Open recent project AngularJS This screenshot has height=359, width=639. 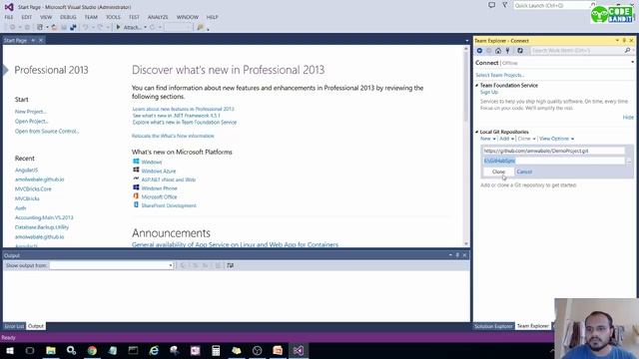click(26, 171)
